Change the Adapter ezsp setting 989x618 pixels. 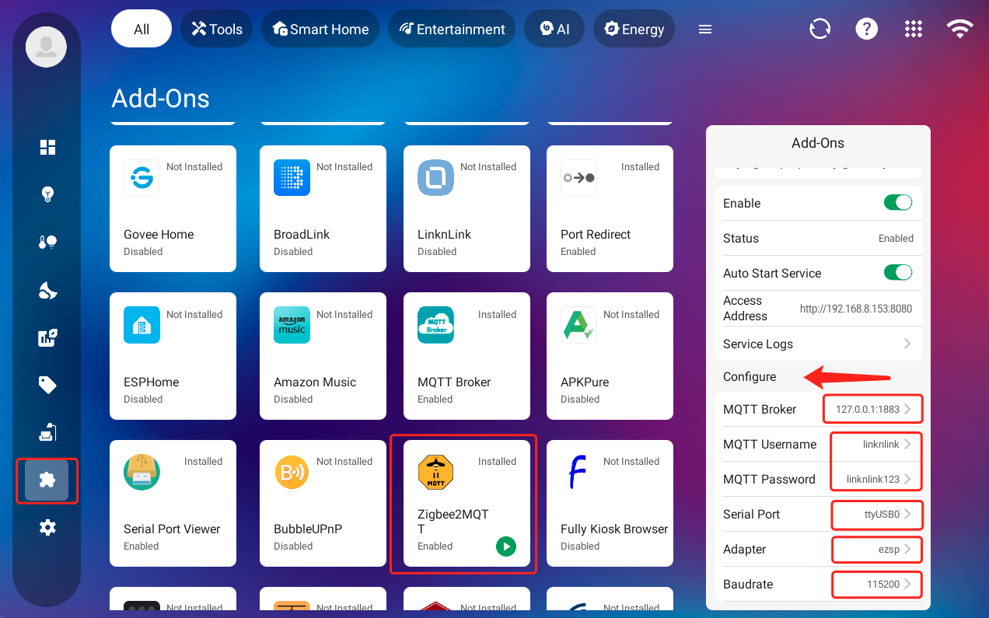coord(876,549)
